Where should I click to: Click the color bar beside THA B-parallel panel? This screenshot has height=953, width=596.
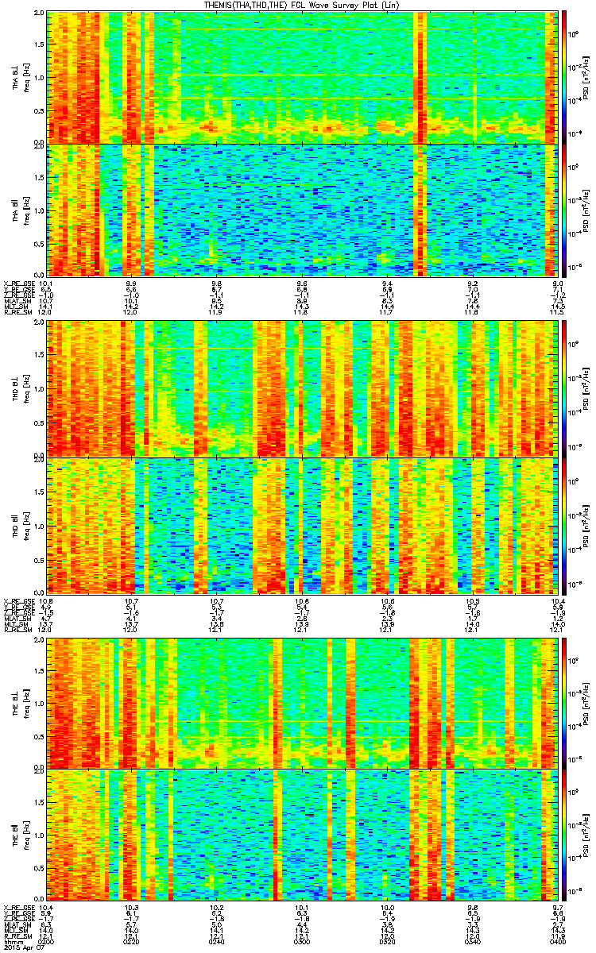click(564, 210)
